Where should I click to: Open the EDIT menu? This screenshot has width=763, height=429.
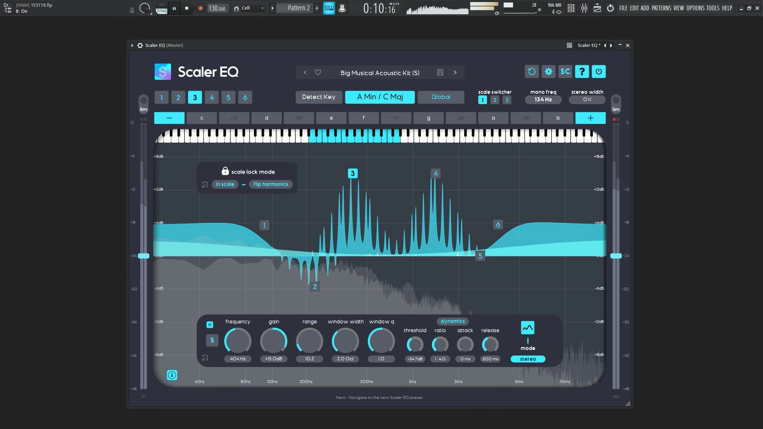[x=634, y=8]
